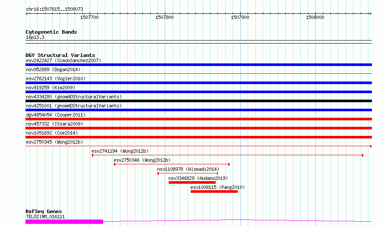Image resolution: width=384 pixels, height=226 pixels.
Task: Click the thin red line under nsv952899
Action: (x=198, y=73)
